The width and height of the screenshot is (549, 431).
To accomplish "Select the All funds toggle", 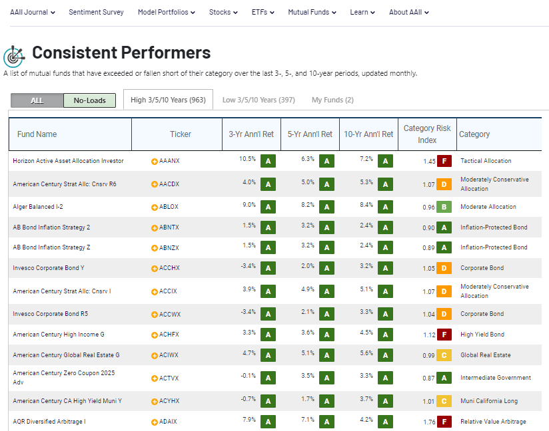I will tap(37, 100).
